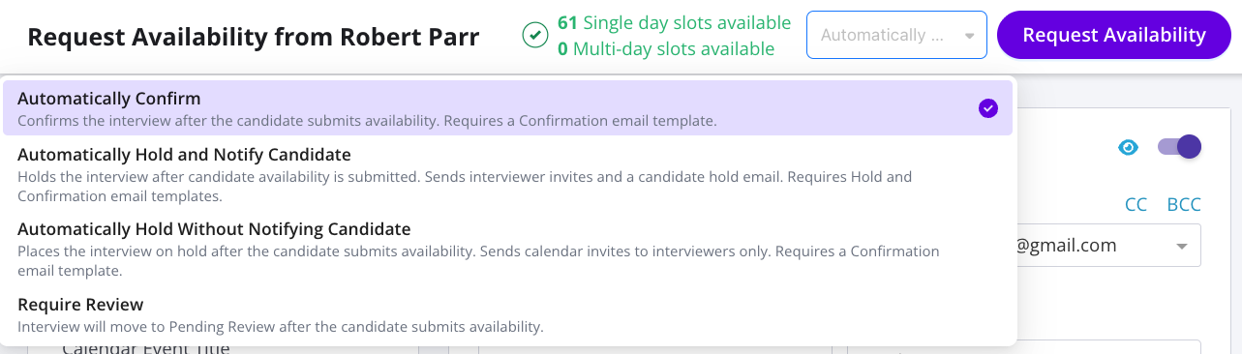Click the Automatically Confirm description text

[367, 121]
